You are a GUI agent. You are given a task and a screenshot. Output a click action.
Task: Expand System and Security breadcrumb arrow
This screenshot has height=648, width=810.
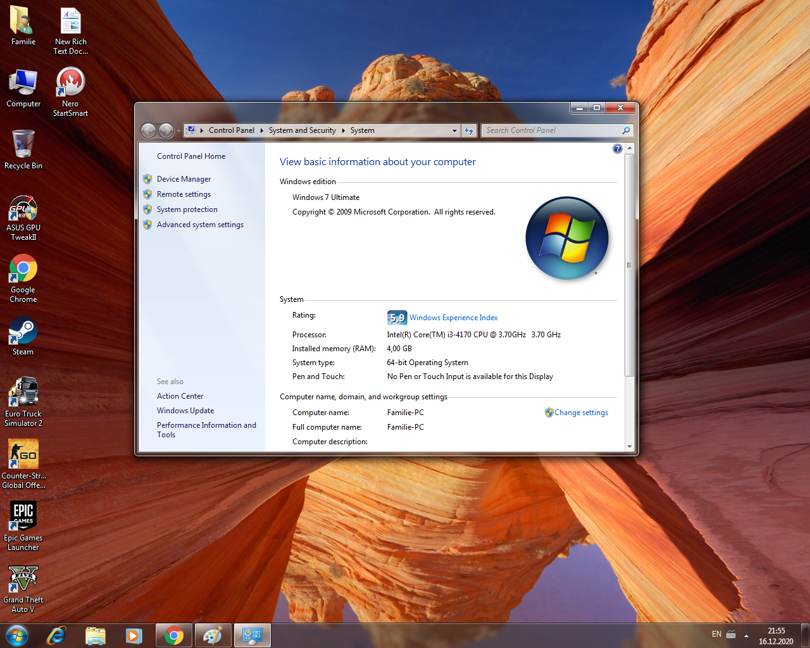(343, 130)
